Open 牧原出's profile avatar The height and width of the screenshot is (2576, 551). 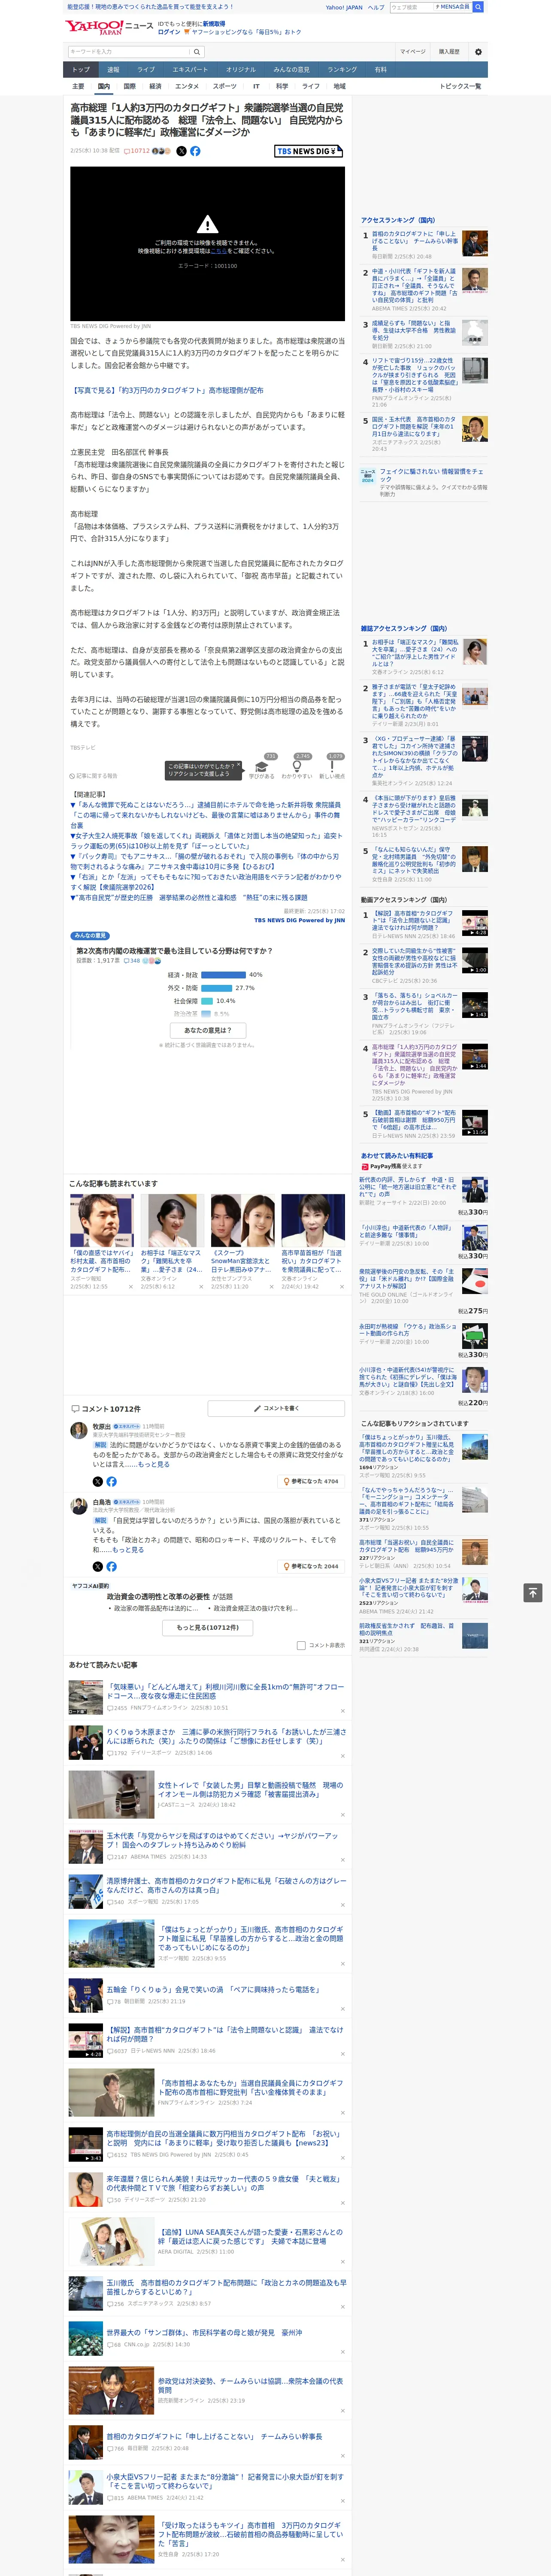tap(78, 1431)
